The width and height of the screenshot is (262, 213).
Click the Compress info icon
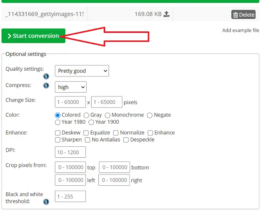tap(46, 86)
